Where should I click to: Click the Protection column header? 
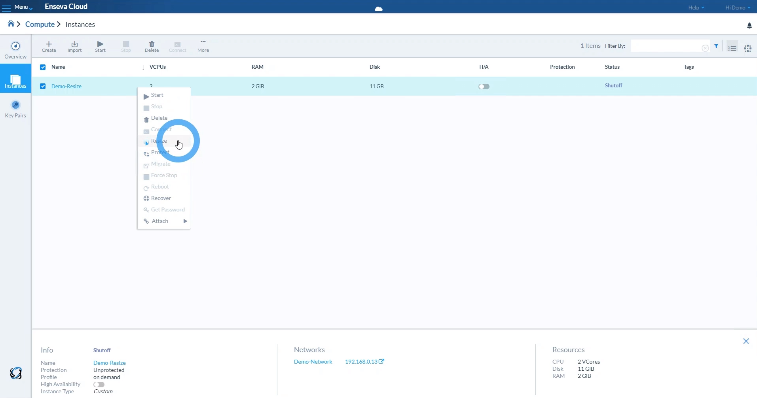pyautogui.click(x=562, y=67)
